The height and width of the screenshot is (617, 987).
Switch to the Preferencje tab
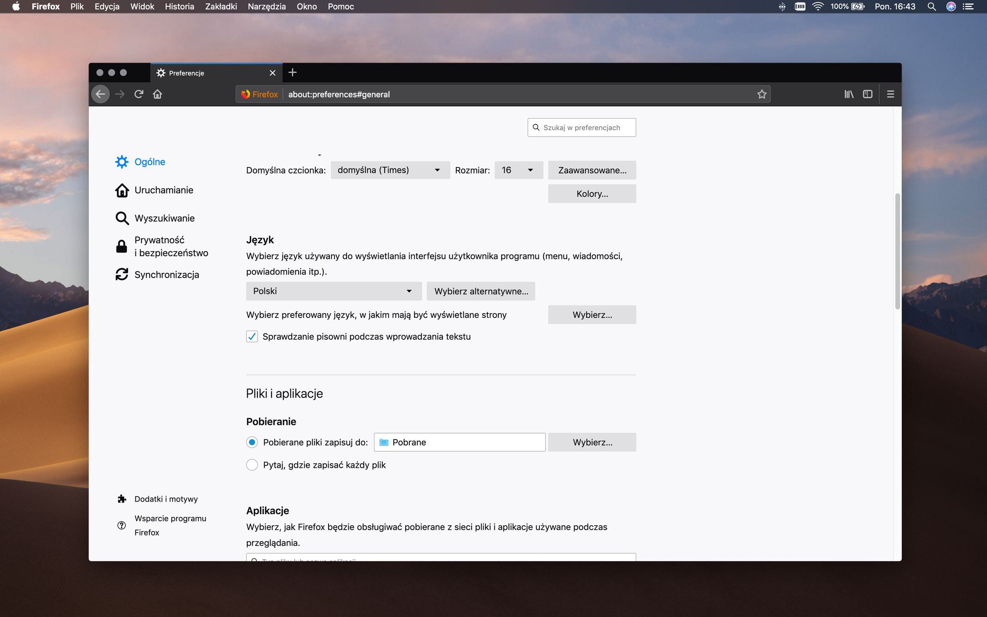coord(186,73)
